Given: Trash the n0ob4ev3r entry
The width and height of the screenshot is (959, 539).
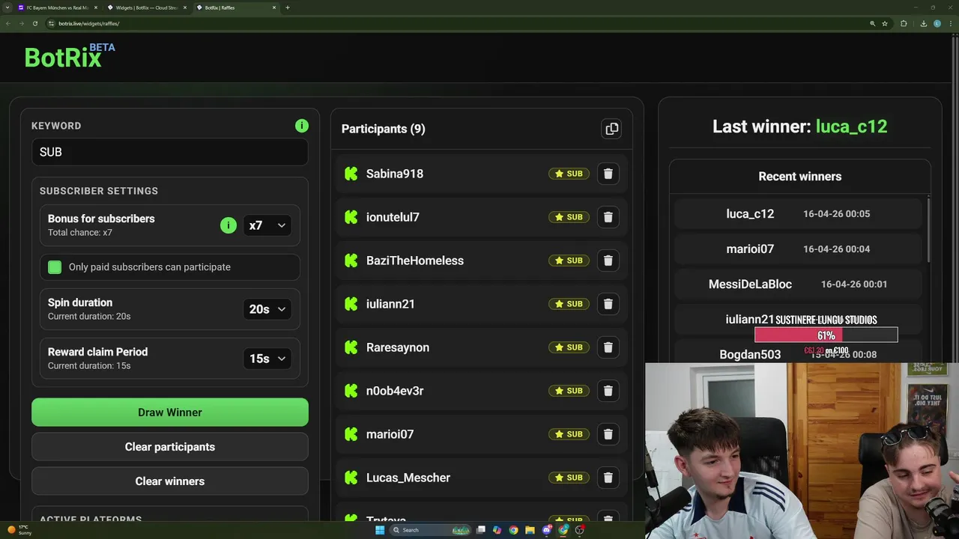Looking at the screenshot, I should (x=608, y=391).
